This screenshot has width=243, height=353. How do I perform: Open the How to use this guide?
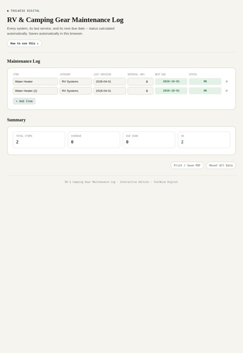[x=24, y=43]
